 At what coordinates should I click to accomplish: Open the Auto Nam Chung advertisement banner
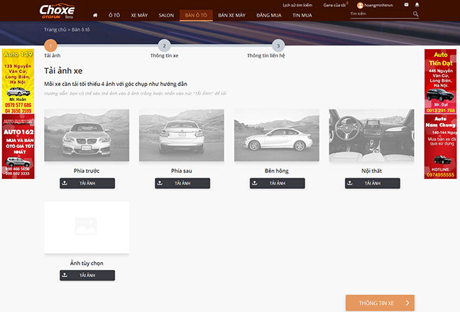pos(440,146)
